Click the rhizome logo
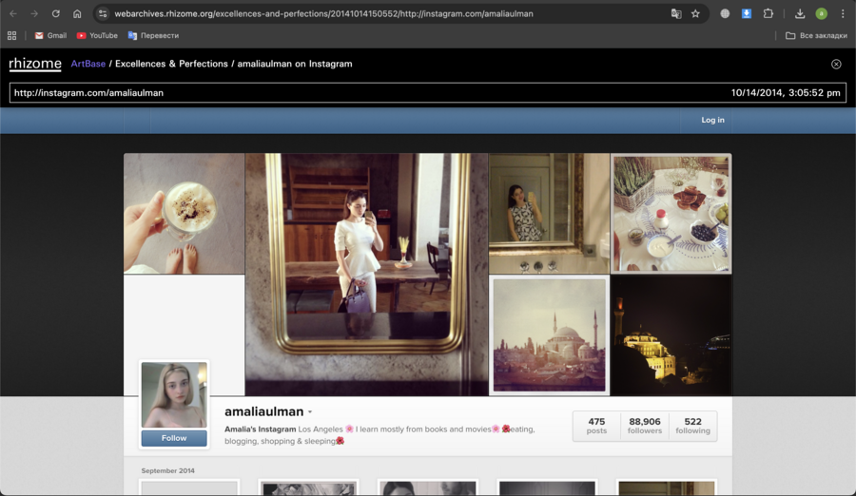Screen dimensions: 856x496 tap(35, 64)
